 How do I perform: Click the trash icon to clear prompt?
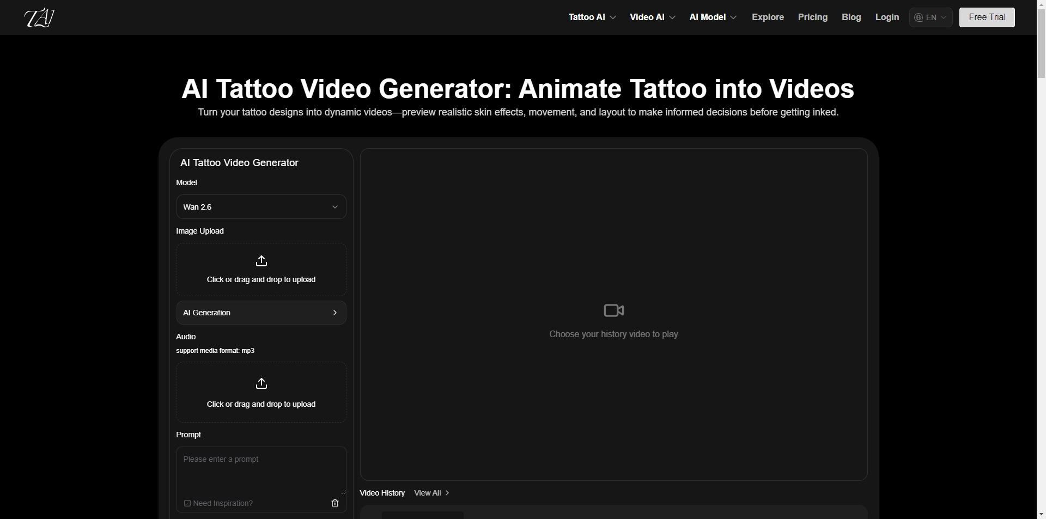pyautogui.click(x=335, y=503)
